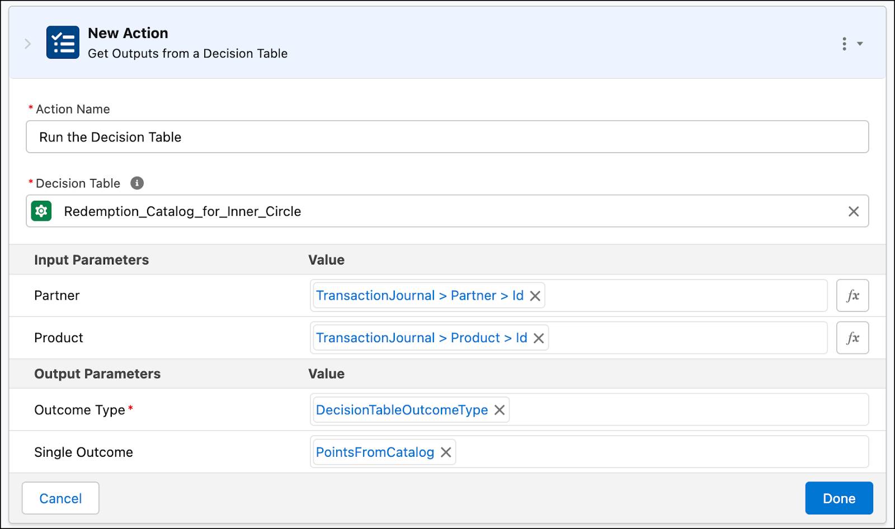This screenshot has width=895, height=529.
Task: Open the formula editor for Partner input
Action: [852, 295]
